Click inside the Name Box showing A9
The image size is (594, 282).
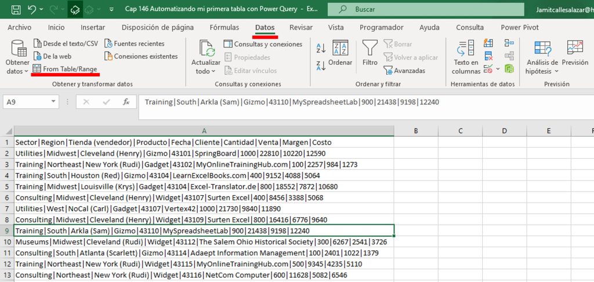pyautogui.click(x=27, y=102)
